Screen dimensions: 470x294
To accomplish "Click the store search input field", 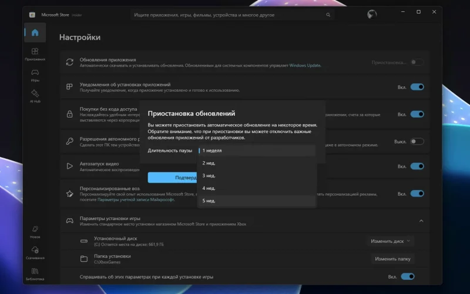I will [x=232, y=15].
